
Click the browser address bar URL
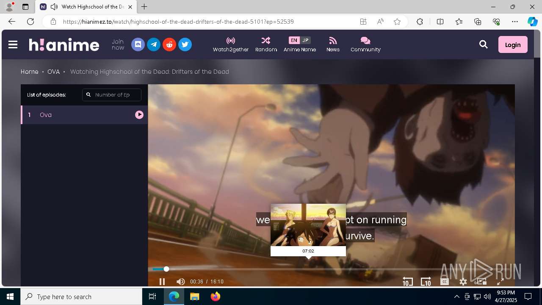(x=178, y=22)
